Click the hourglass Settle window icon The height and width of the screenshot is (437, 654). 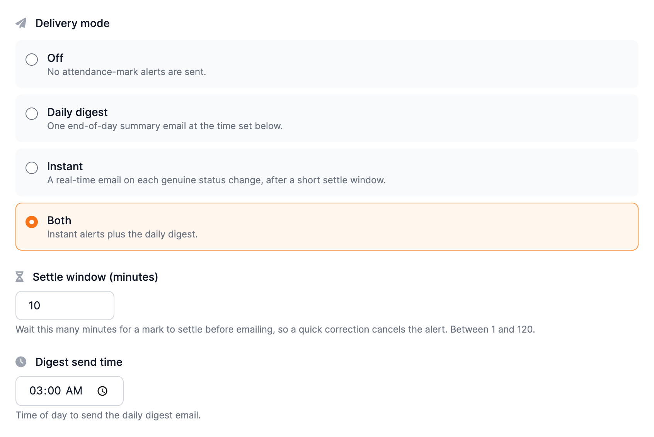(x=19, y=277)
